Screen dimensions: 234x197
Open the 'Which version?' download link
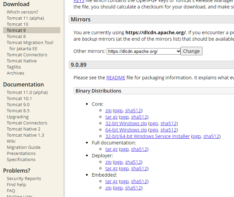pyautogui.click(x=22, y=12)
